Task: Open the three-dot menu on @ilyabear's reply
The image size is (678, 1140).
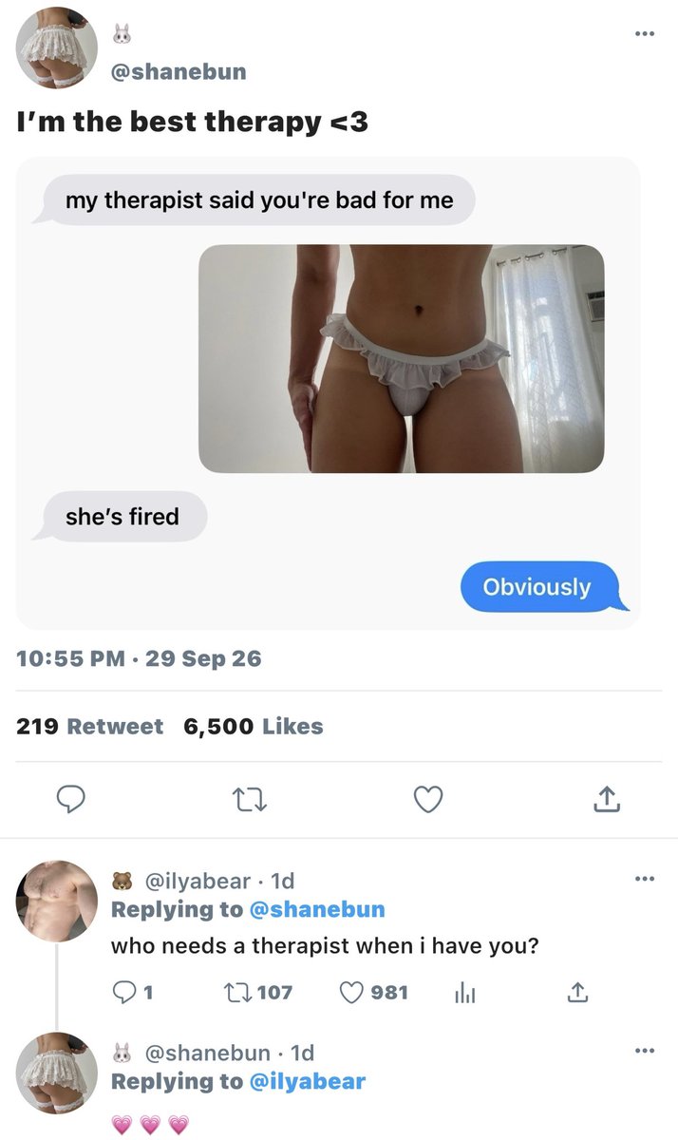Action: [x=646, y=879]
